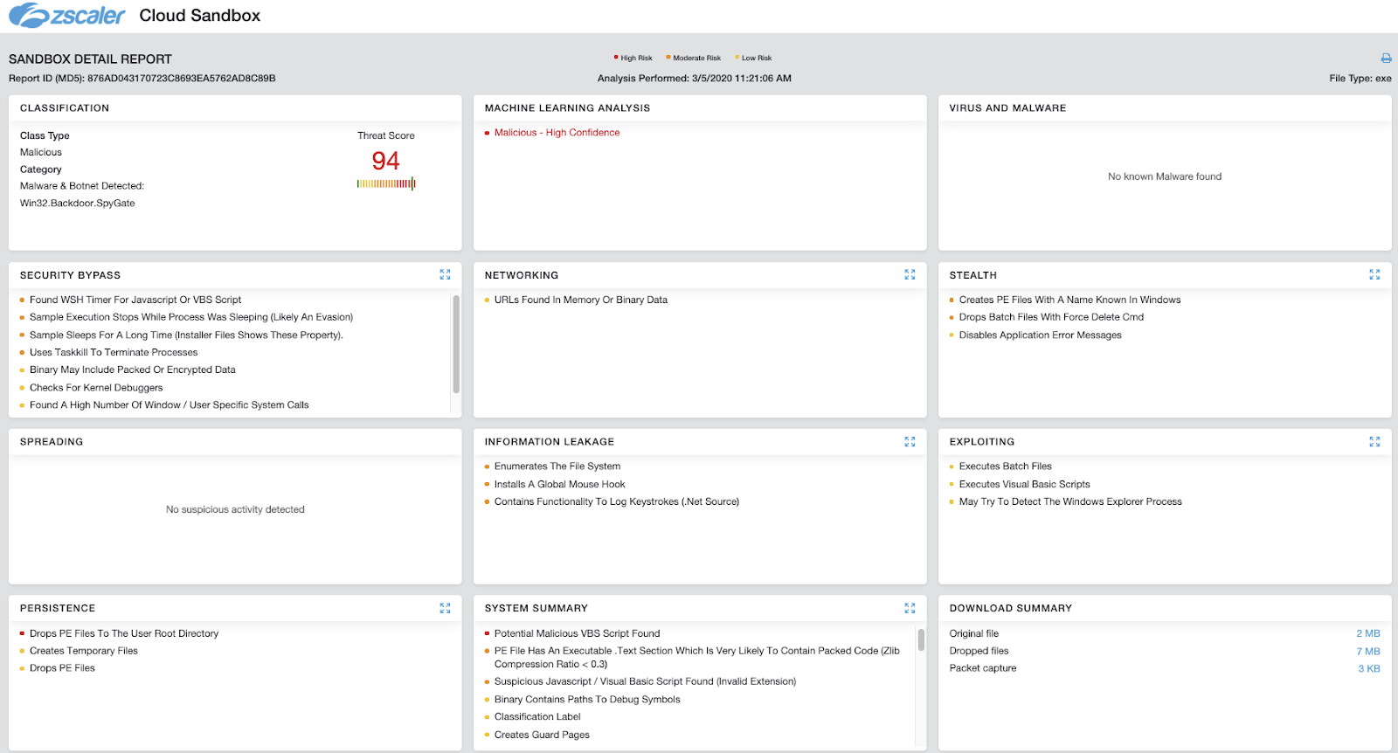
Task: Click "Contains Functionality To Log Keystrokes" entry
Action: 617,501
